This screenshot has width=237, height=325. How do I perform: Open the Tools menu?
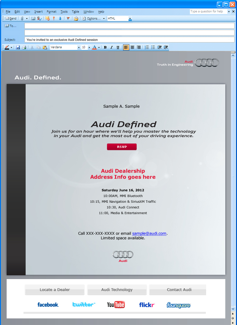point(64,12)
